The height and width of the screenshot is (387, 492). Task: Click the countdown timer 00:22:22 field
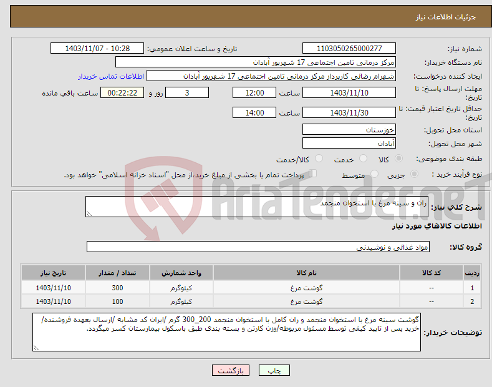point(122,92)
